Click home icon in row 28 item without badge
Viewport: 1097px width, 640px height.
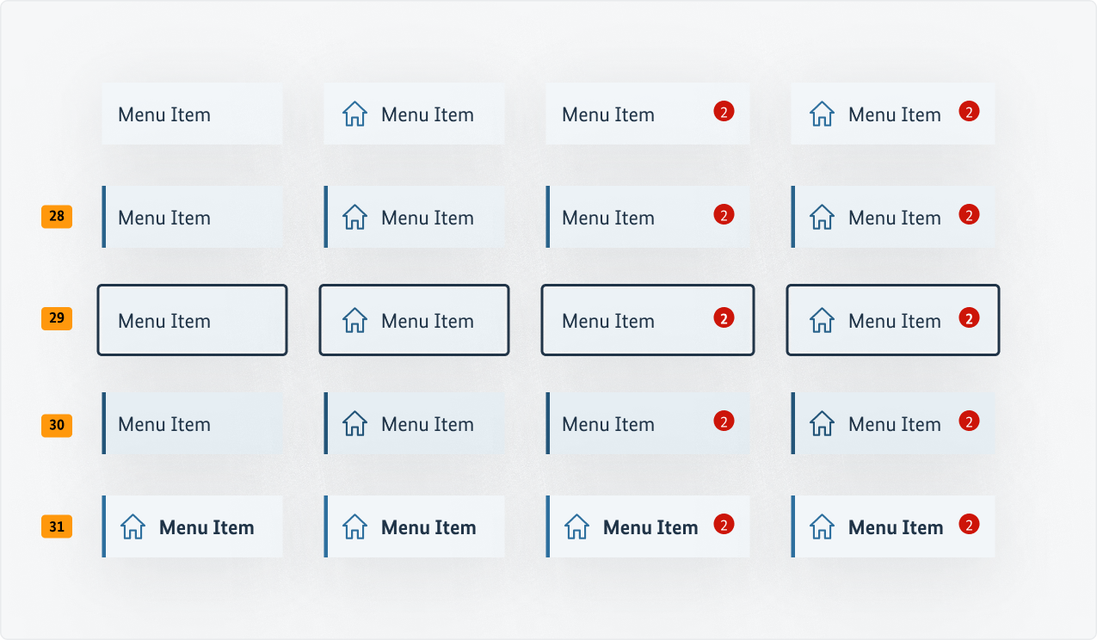pyautogui.click(x=354, y=218)
